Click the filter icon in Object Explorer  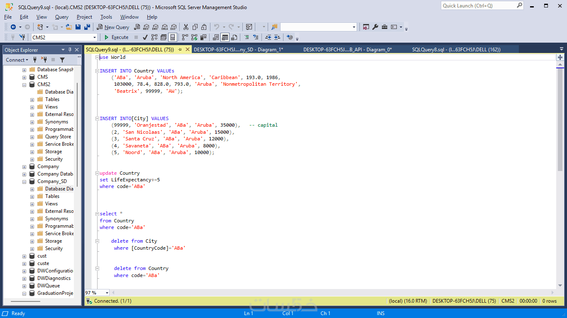tap(62, 60)
